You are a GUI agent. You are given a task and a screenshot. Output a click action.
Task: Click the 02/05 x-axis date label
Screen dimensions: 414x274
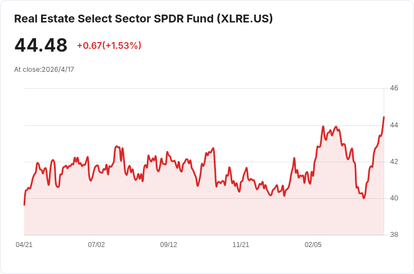[313, 245]
